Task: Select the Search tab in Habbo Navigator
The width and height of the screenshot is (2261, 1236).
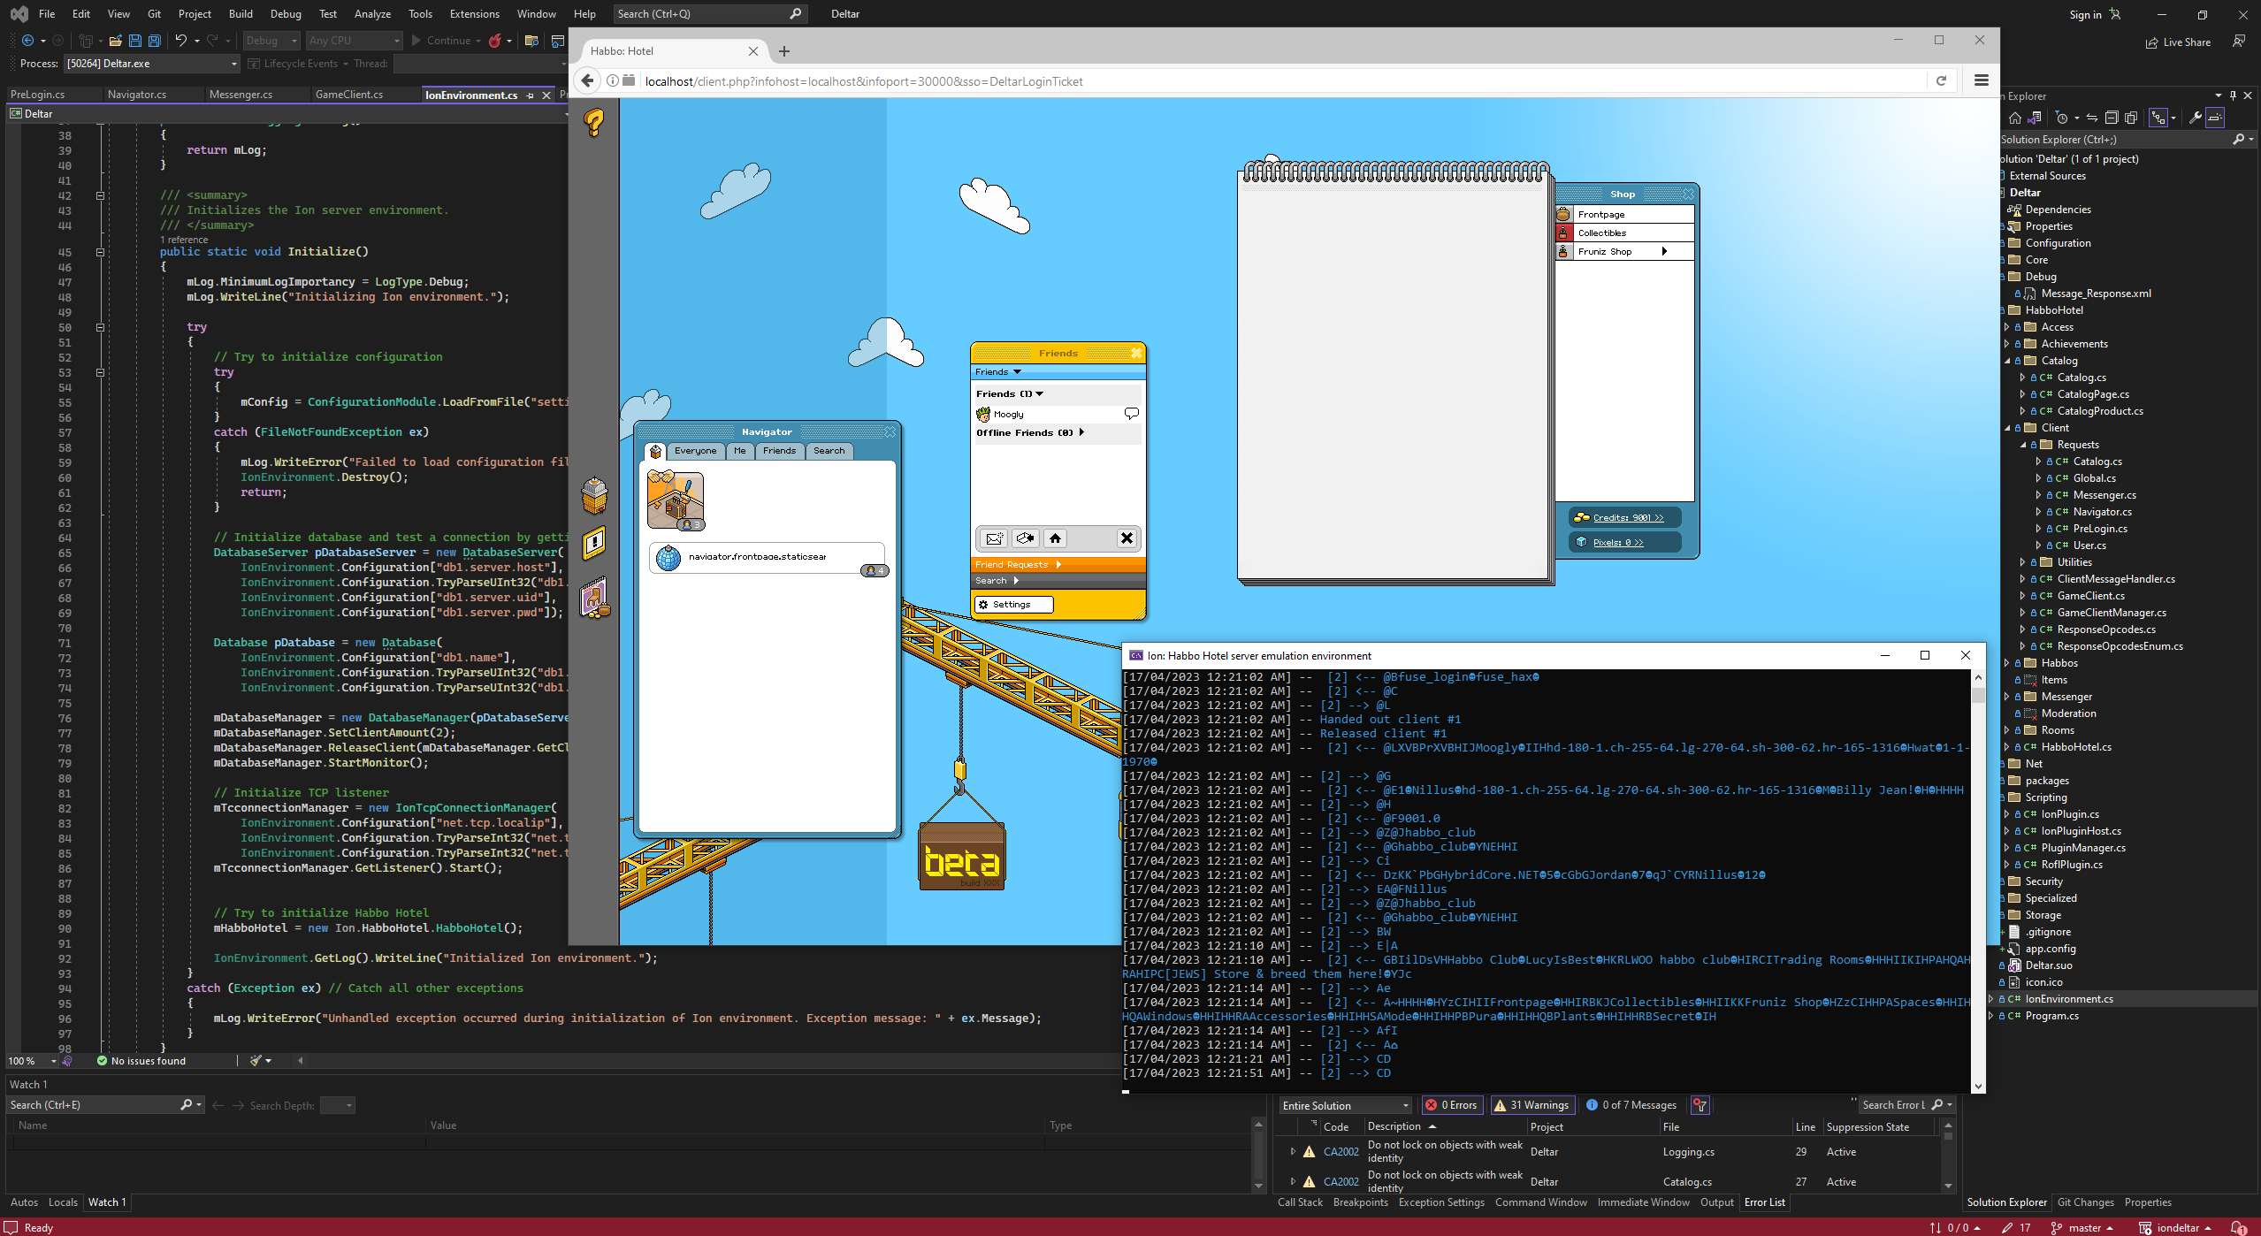Action: coord(829,451)
